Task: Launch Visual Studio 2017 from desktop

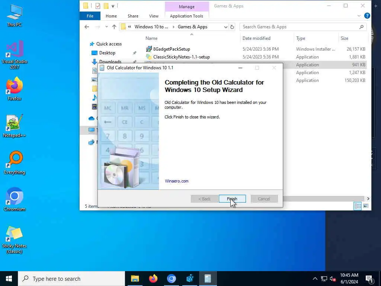Action: (x=15, y=55)
